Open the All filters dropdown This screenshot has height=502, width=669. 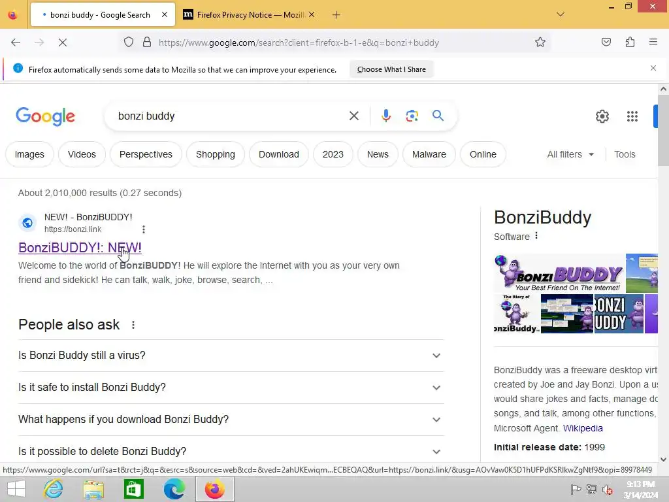point(570,154)
